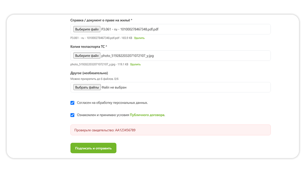Click "Выберите файл" for техпаспорт copy
Image resolution: width=306 pixels, height=172 pixels.
87,55
